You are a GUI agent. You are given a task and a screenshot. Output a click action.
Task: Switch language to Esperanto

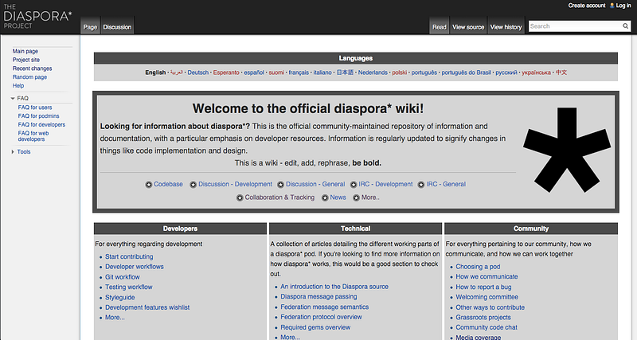(226, 72)
